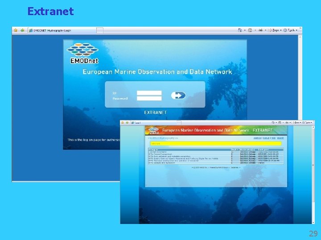
Task: Select the page tab in Extranet window
Action: click(153, 123)
